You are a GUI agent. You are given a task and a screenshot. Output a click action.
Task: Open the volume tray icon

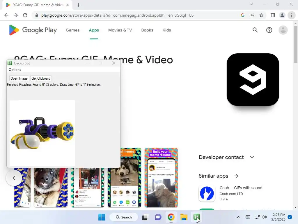coord(264,217)
